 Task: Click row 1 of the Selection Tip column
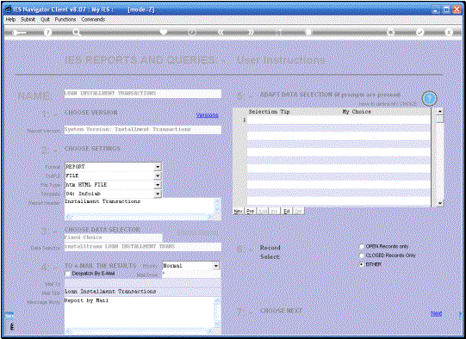click(x=295, y=120)
